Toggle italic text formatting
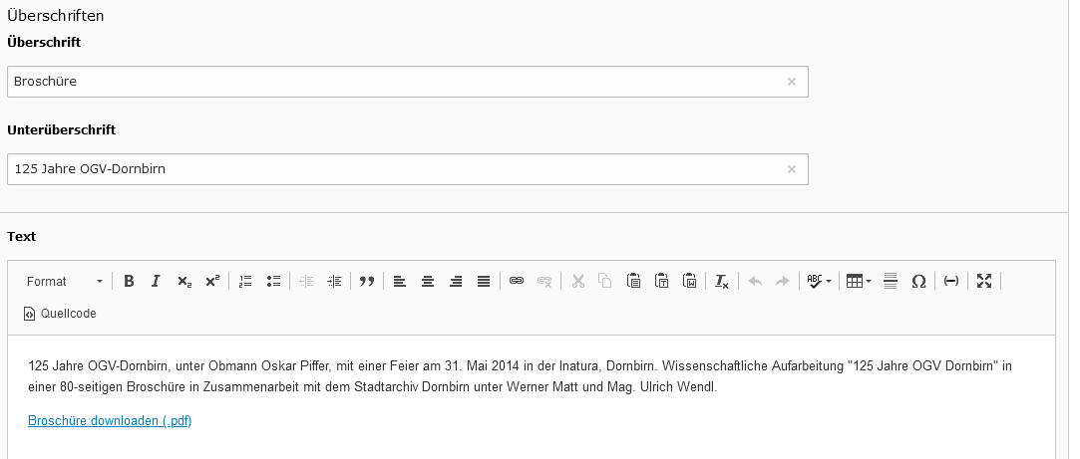This screenshot has width=1080, height=459. tap(156, 282)
